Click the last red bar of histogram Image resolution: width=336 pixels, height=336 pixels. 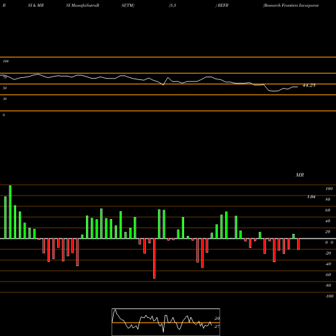click(298, 244)
